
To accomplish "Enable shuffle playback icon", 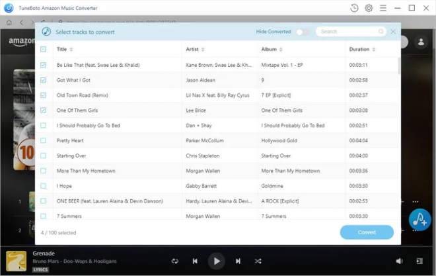I will [x=258, y=261].
